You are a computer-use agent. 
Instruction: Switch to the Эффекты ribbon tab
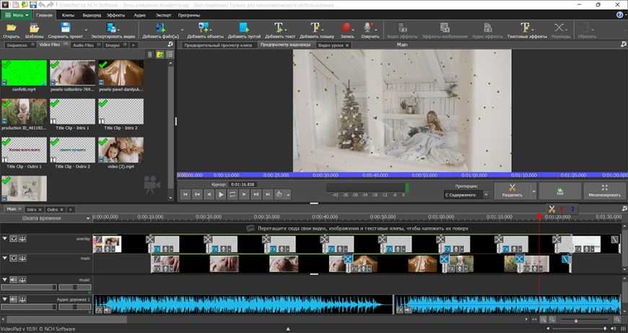[113, 14]
